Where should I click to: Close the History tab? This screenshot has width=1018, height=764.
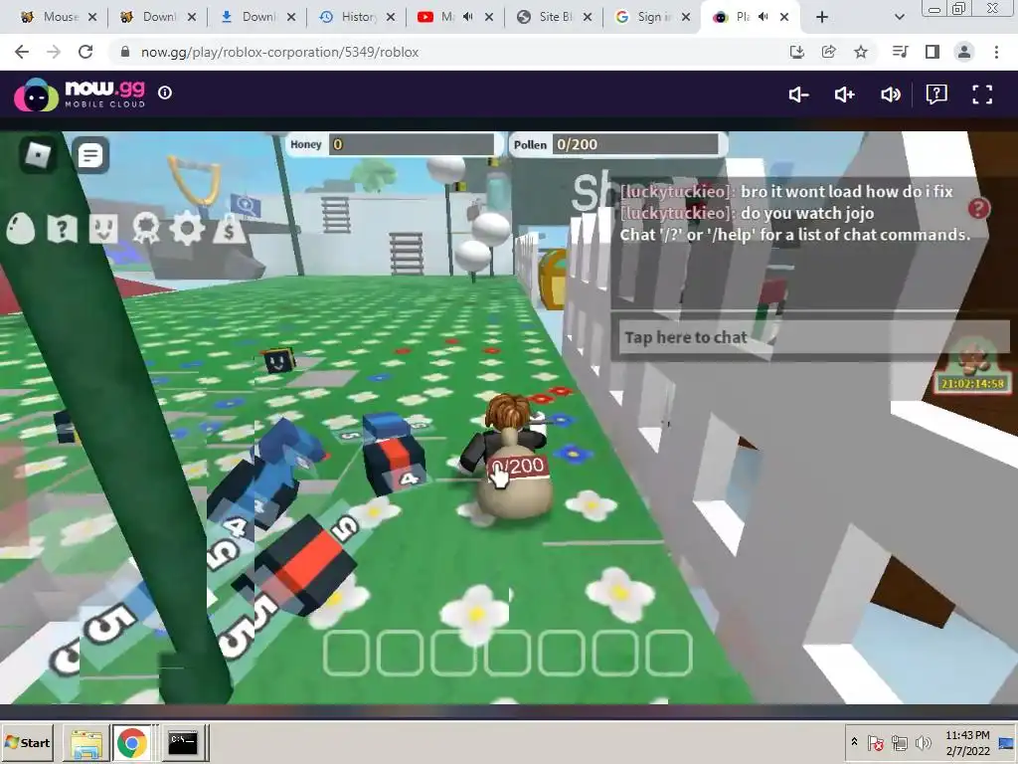pyautogui.click(x=390, y=17)
